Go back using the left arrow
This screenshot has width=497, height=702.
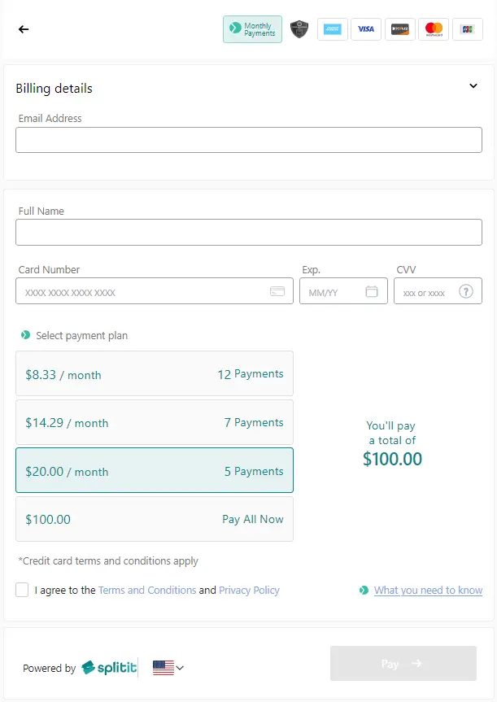pyautogui.click(x=24, y=29)
